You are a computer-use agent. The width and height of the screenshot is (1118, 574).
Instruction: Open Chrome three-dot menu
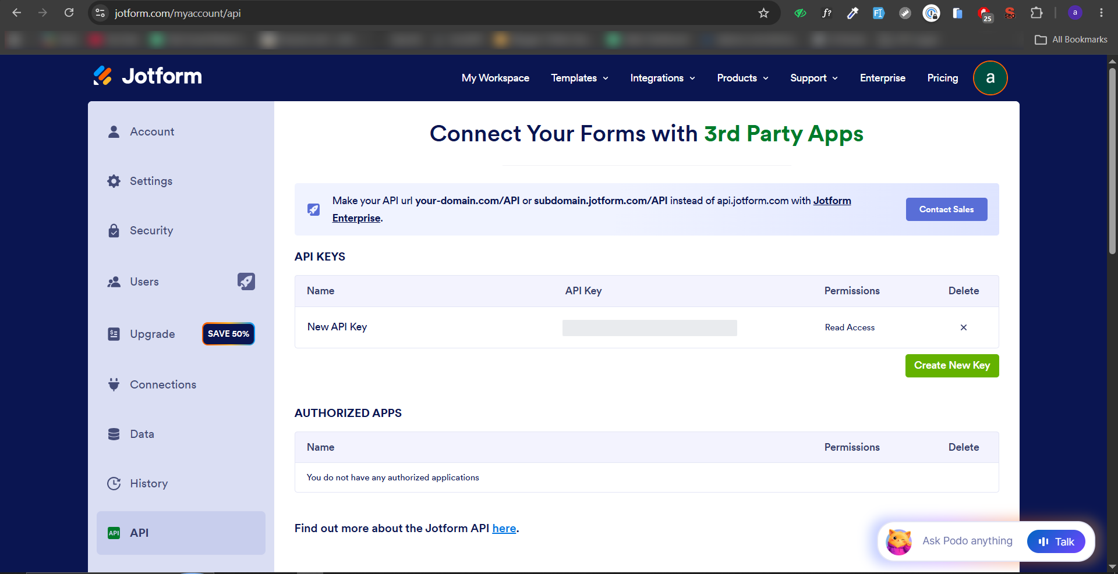coord(1101,13)
